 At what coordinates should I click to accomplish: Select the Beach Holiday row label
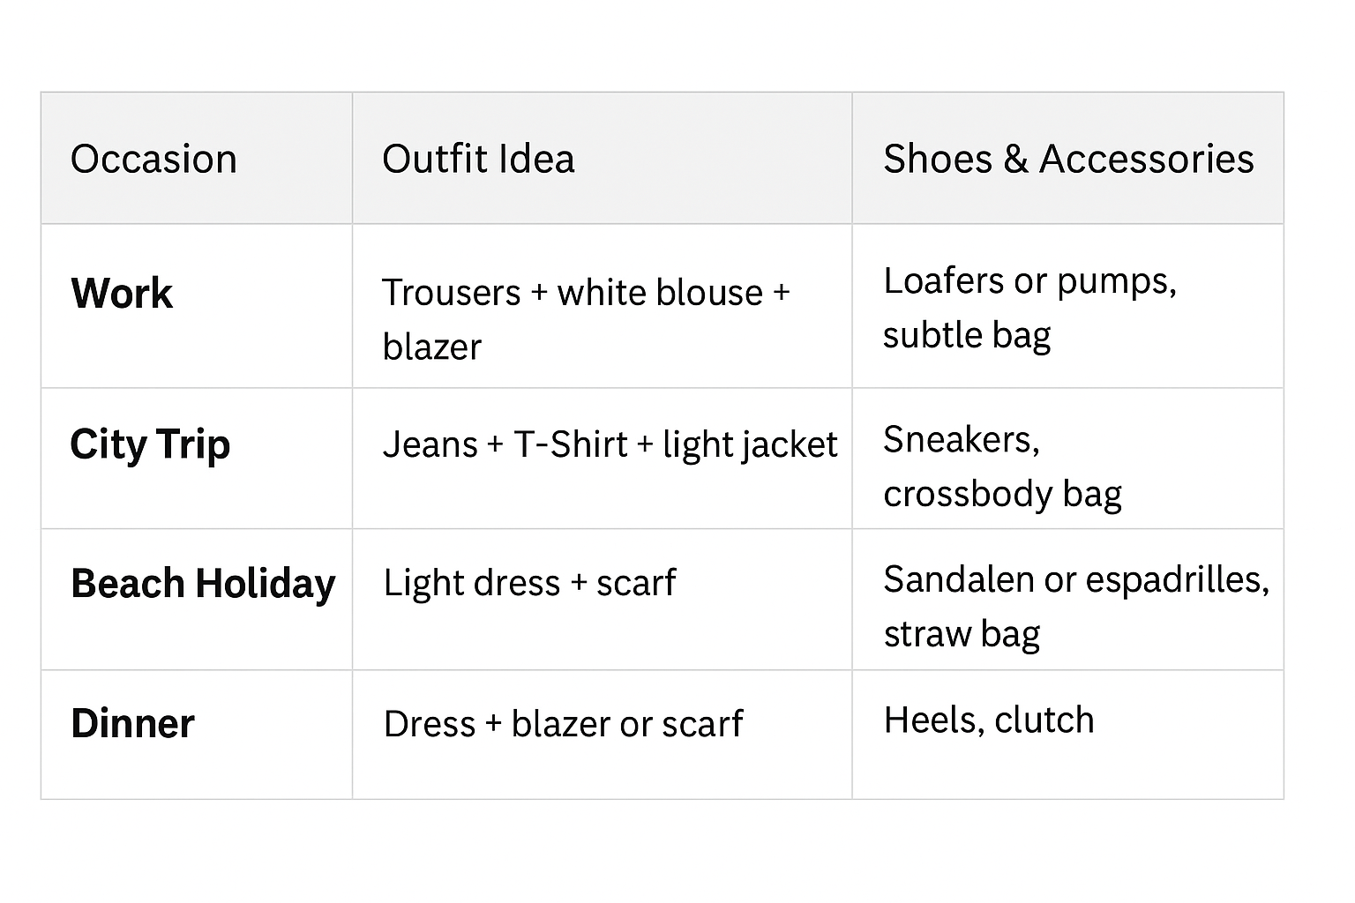coord(203,584)
